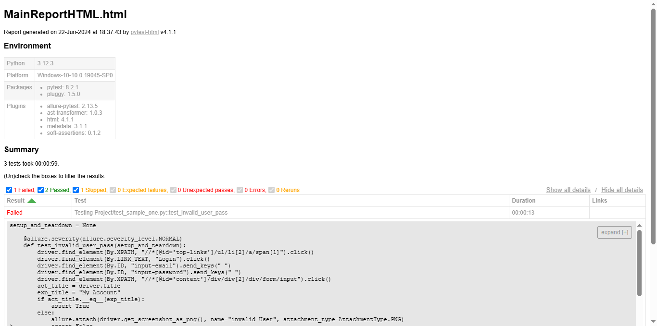Sort results by the Duration column header

(549, 201)
